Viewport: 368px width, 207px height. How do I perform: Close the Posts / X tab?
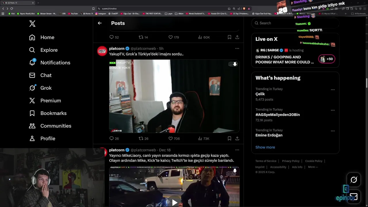33,3
